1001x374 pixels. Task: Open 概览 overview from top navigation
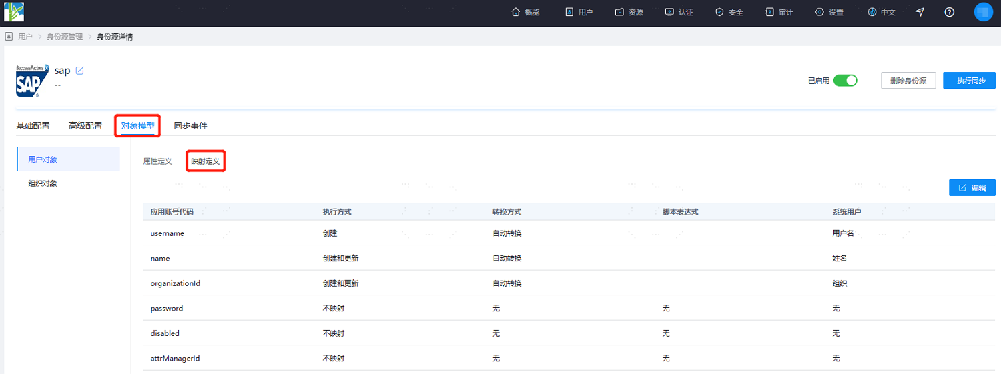[525, 12]
